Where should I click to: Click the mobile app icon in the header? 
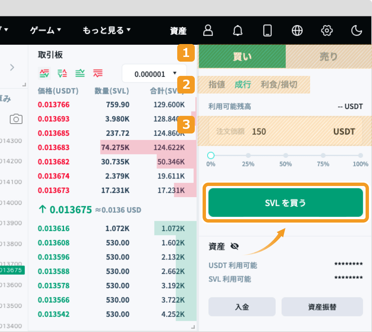click(267, 30)
